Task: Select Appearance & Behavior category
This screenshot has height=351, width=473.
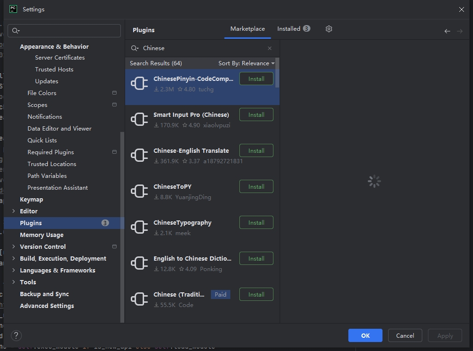Action: click(x=55, y=47)
